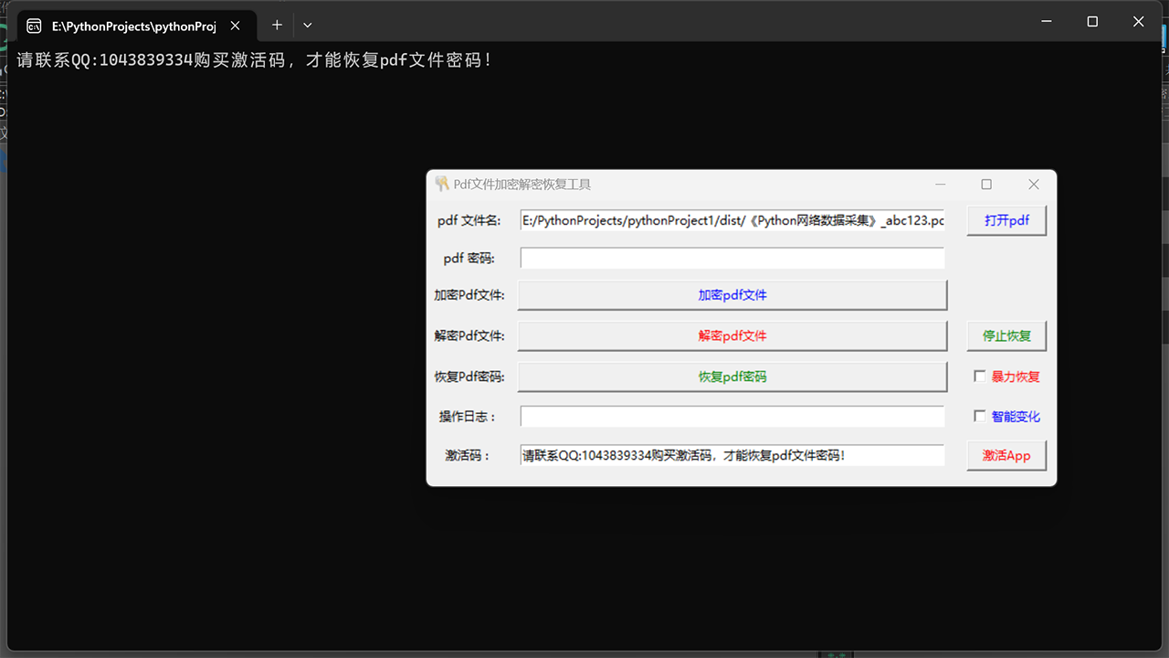Click the green 恢复pdf密码 button
This screenshot has width=1169, height=658.
[x=732, y=377]
